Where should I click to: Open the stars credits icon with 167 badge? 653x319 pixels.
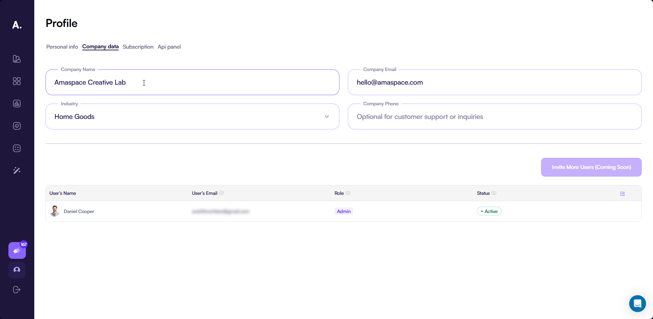(x=17, y=250)
